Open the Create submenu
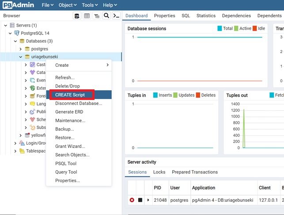Viewport: 284px width, 215px height. click(79, 65)
